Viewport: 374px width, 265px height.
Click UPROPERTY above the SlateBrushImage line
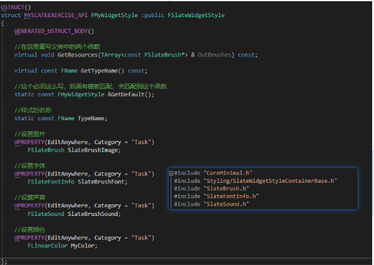29,142
